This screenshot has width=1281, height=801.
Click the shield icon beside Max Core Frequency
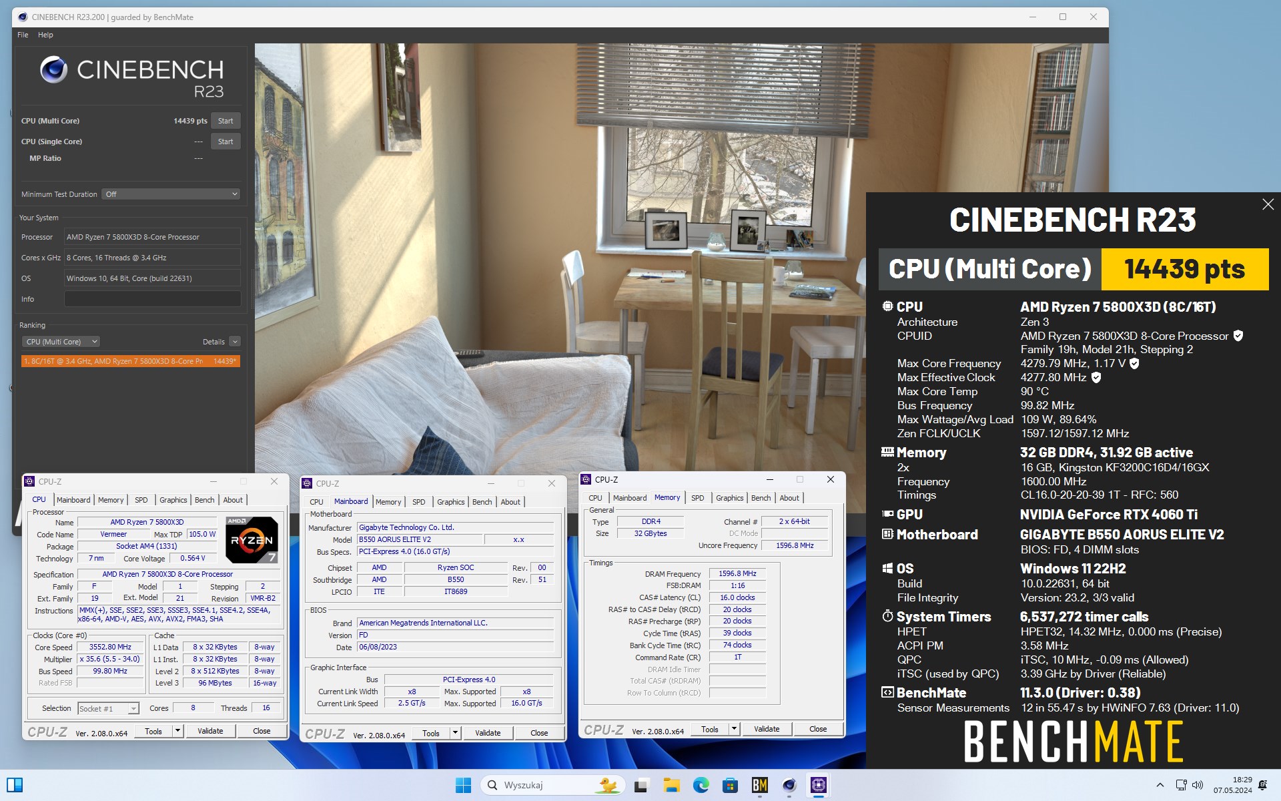pyautogui.click(x=1134, y=364)
